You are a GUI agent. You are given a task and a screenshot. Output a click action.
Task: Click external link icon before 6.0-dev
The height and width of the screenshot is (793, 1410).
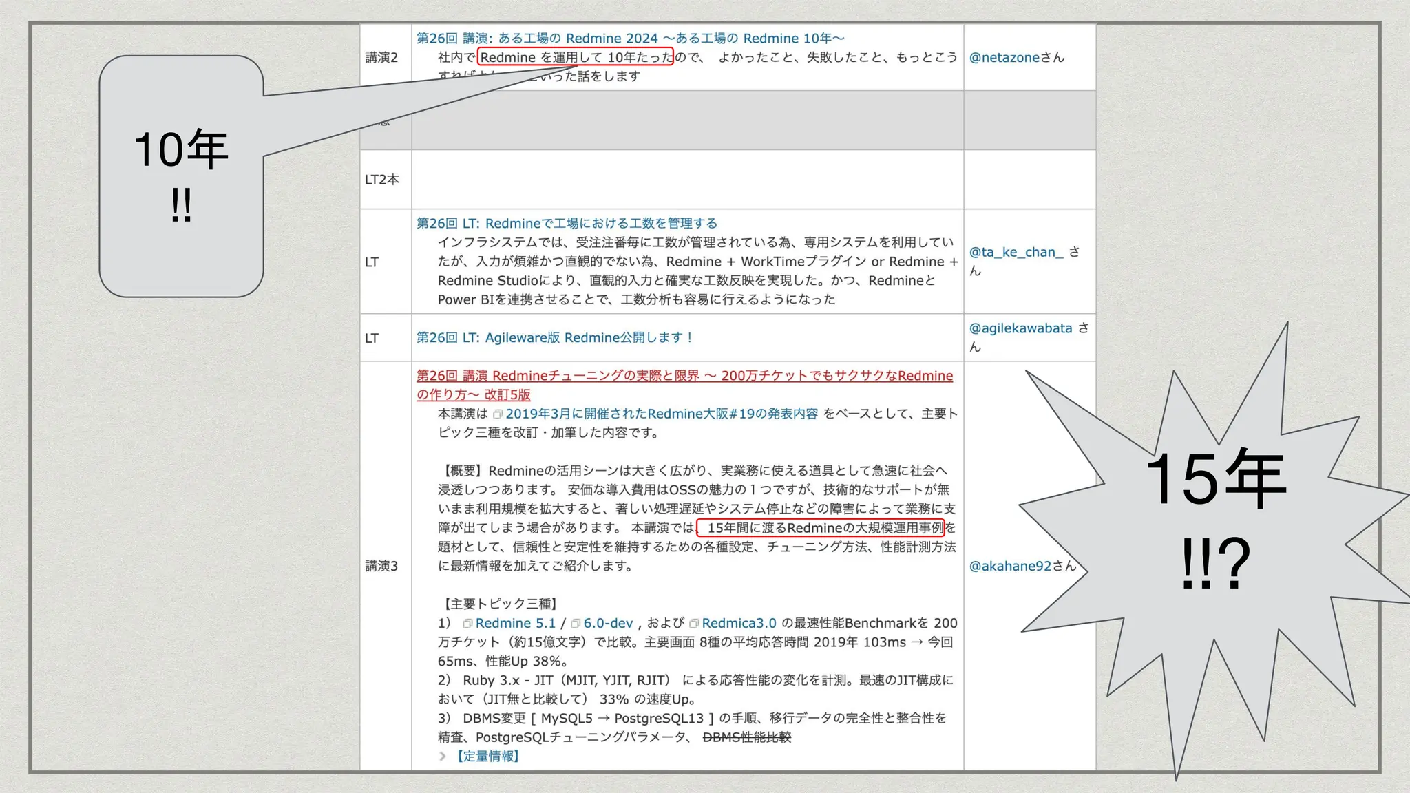point(576,624)
